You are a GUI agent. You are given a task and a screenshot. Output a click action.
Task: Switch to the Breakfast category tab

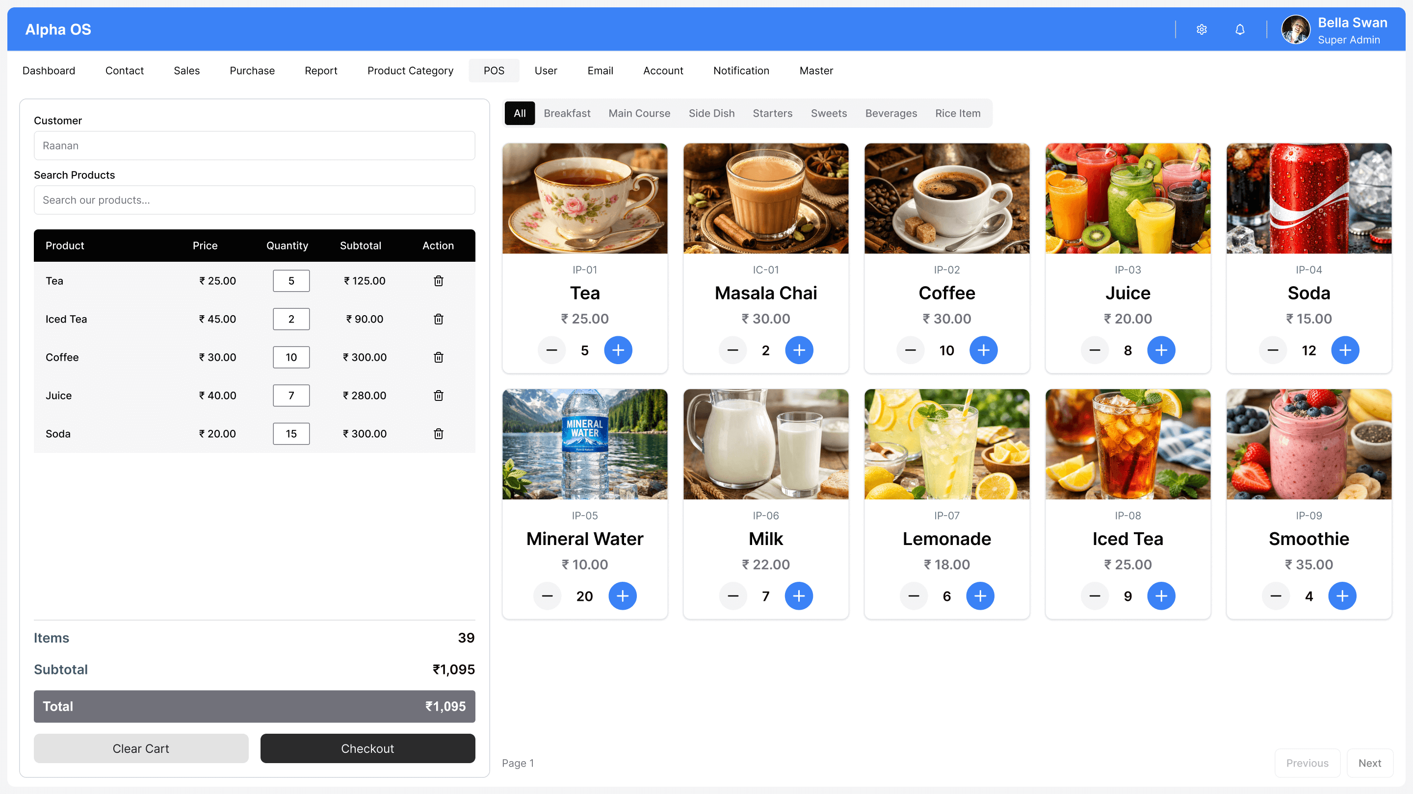pyautogui.click(x=567, y=113)
